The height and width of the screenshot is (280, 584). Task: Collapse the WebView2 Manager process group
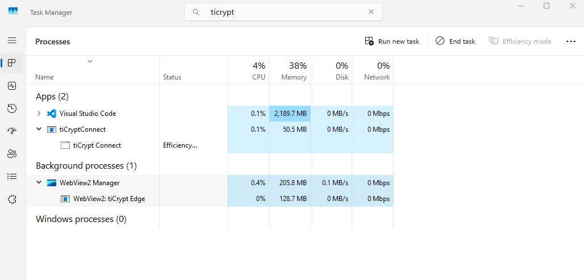tap(39, 183)
